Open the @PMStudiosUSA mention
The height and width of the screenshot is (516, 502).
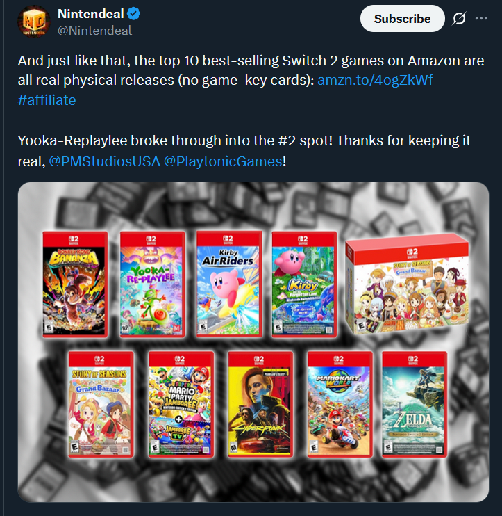tap(104, 161)
